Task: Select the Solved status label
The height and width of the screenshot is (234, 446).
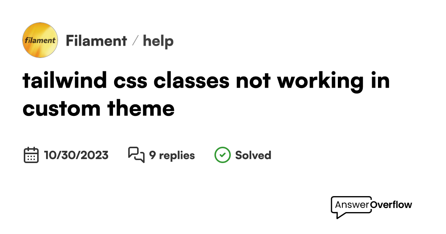Action: (x=253, y=155)
